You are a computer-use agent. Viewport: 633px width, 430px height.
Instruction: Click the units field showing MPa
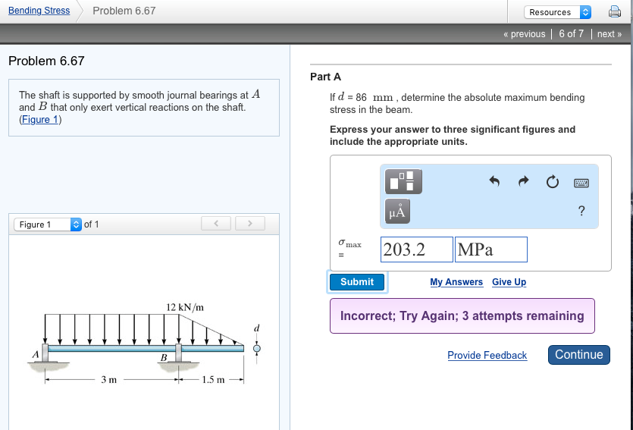pyautogui.click(x=491, y=250)
